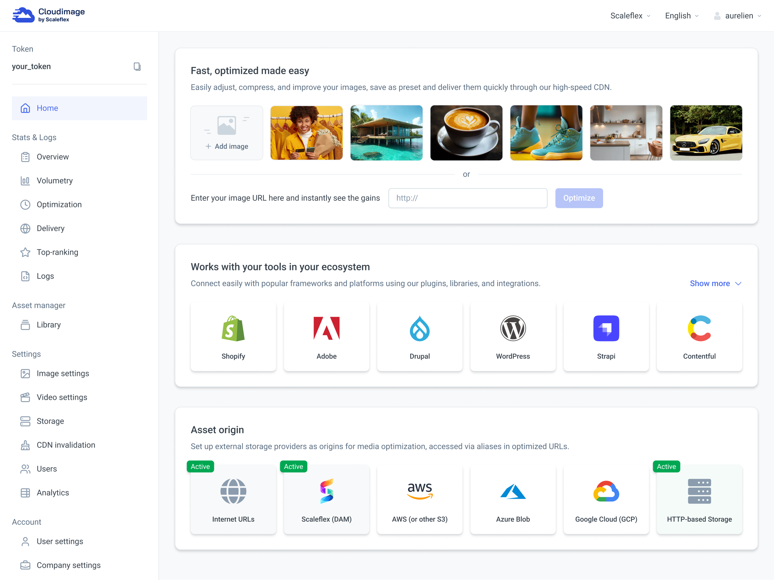Open the Contentful integration card
The image size is (774, 580).
tap(699, 336)
